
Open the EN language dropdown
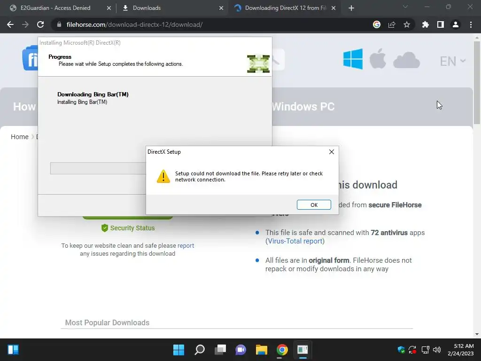(453, 61)
